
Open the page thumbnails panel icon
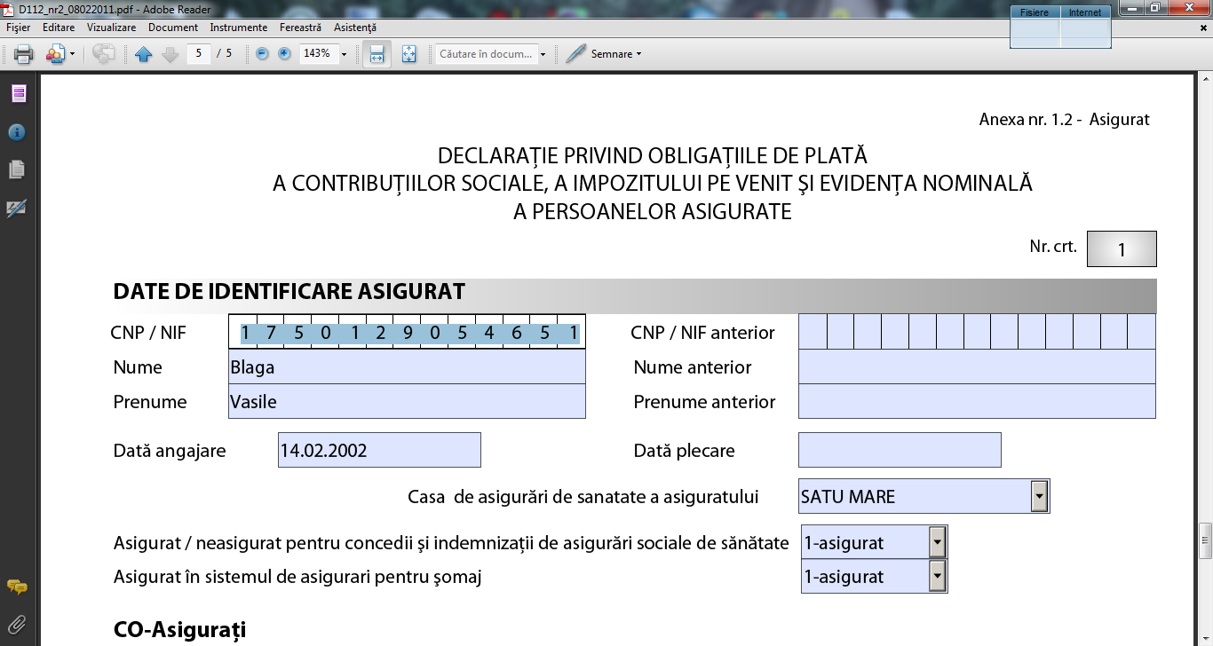17,169
